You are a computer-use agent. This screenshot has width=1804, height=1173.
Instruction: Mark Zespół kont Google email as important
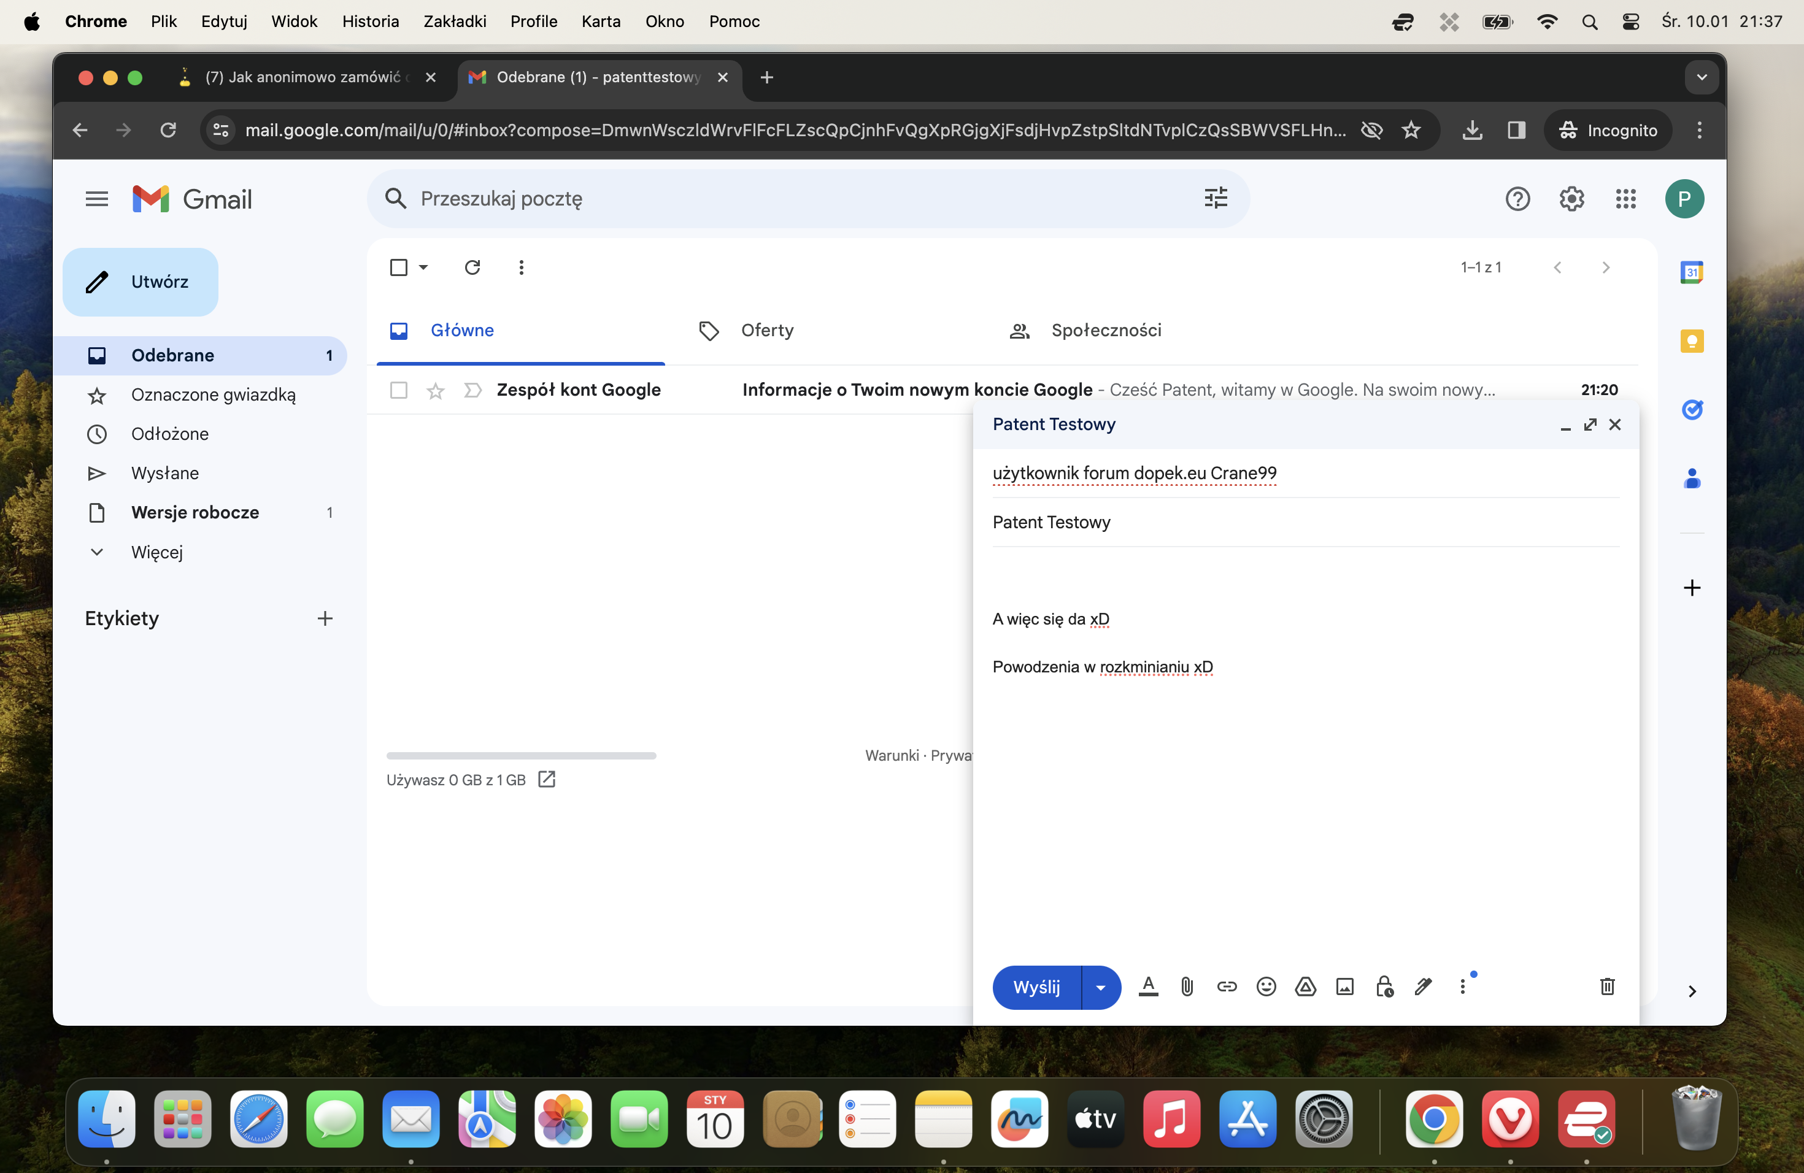[472, 390]
